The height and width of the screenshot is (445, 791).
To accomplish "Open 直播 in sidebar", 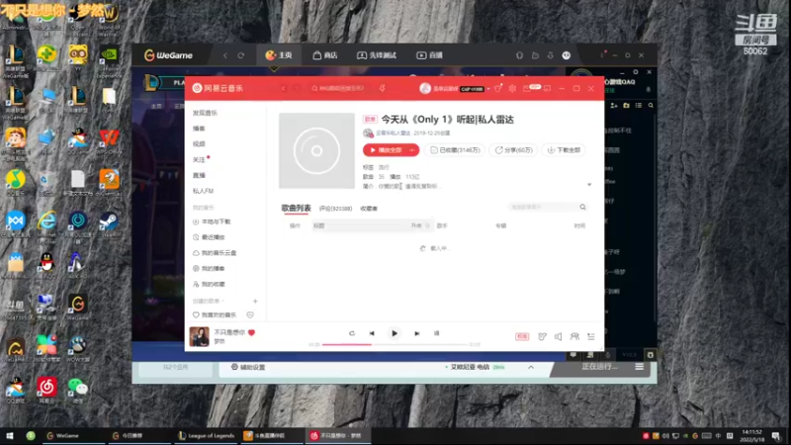I will click(x=199, y=175).
